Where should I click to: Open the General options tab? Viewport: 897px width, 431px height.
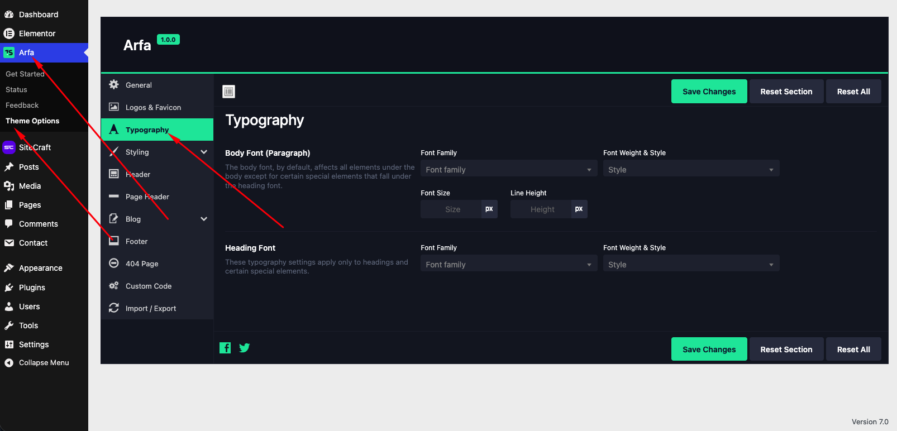(x=157, y=85)
